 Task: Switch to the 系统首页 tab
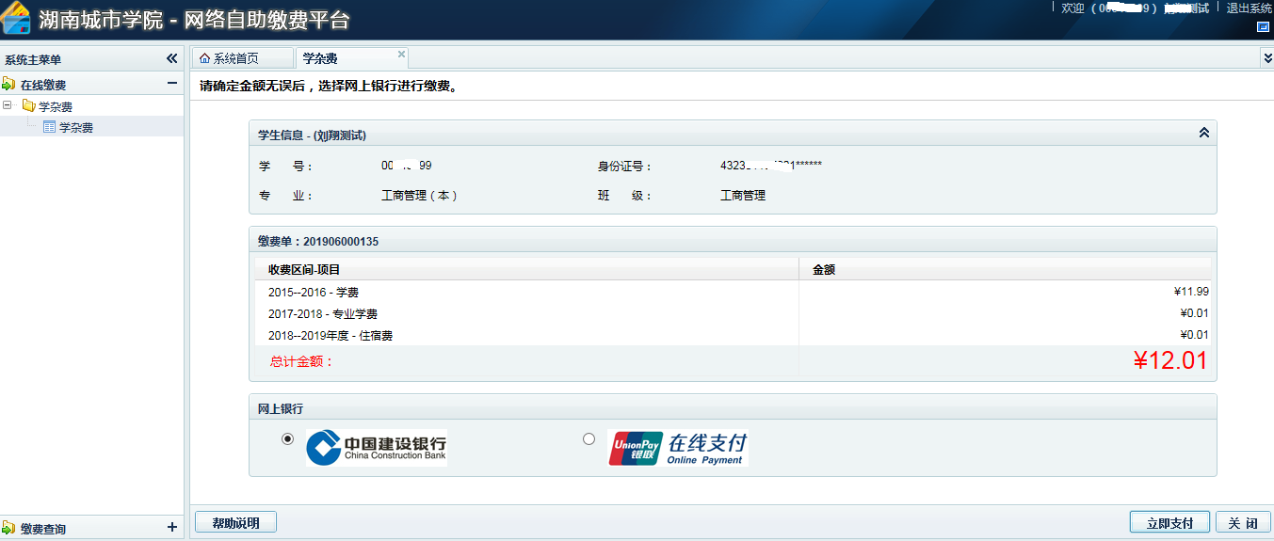click(235, 58)
